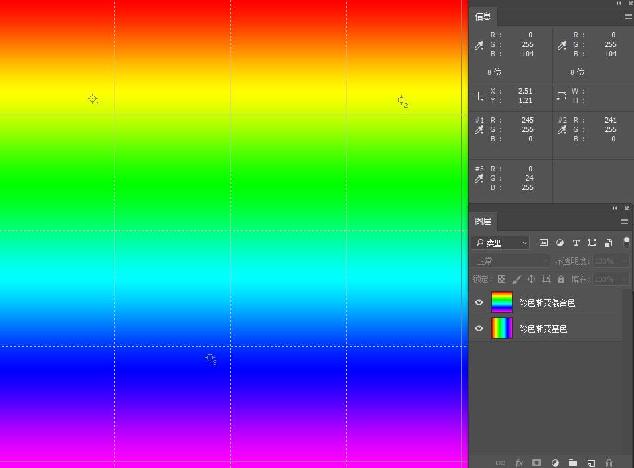This screenshot has width=634, height=468.
Task: Create a new fill or adjustment layer
Action: [x=555, y=463]
